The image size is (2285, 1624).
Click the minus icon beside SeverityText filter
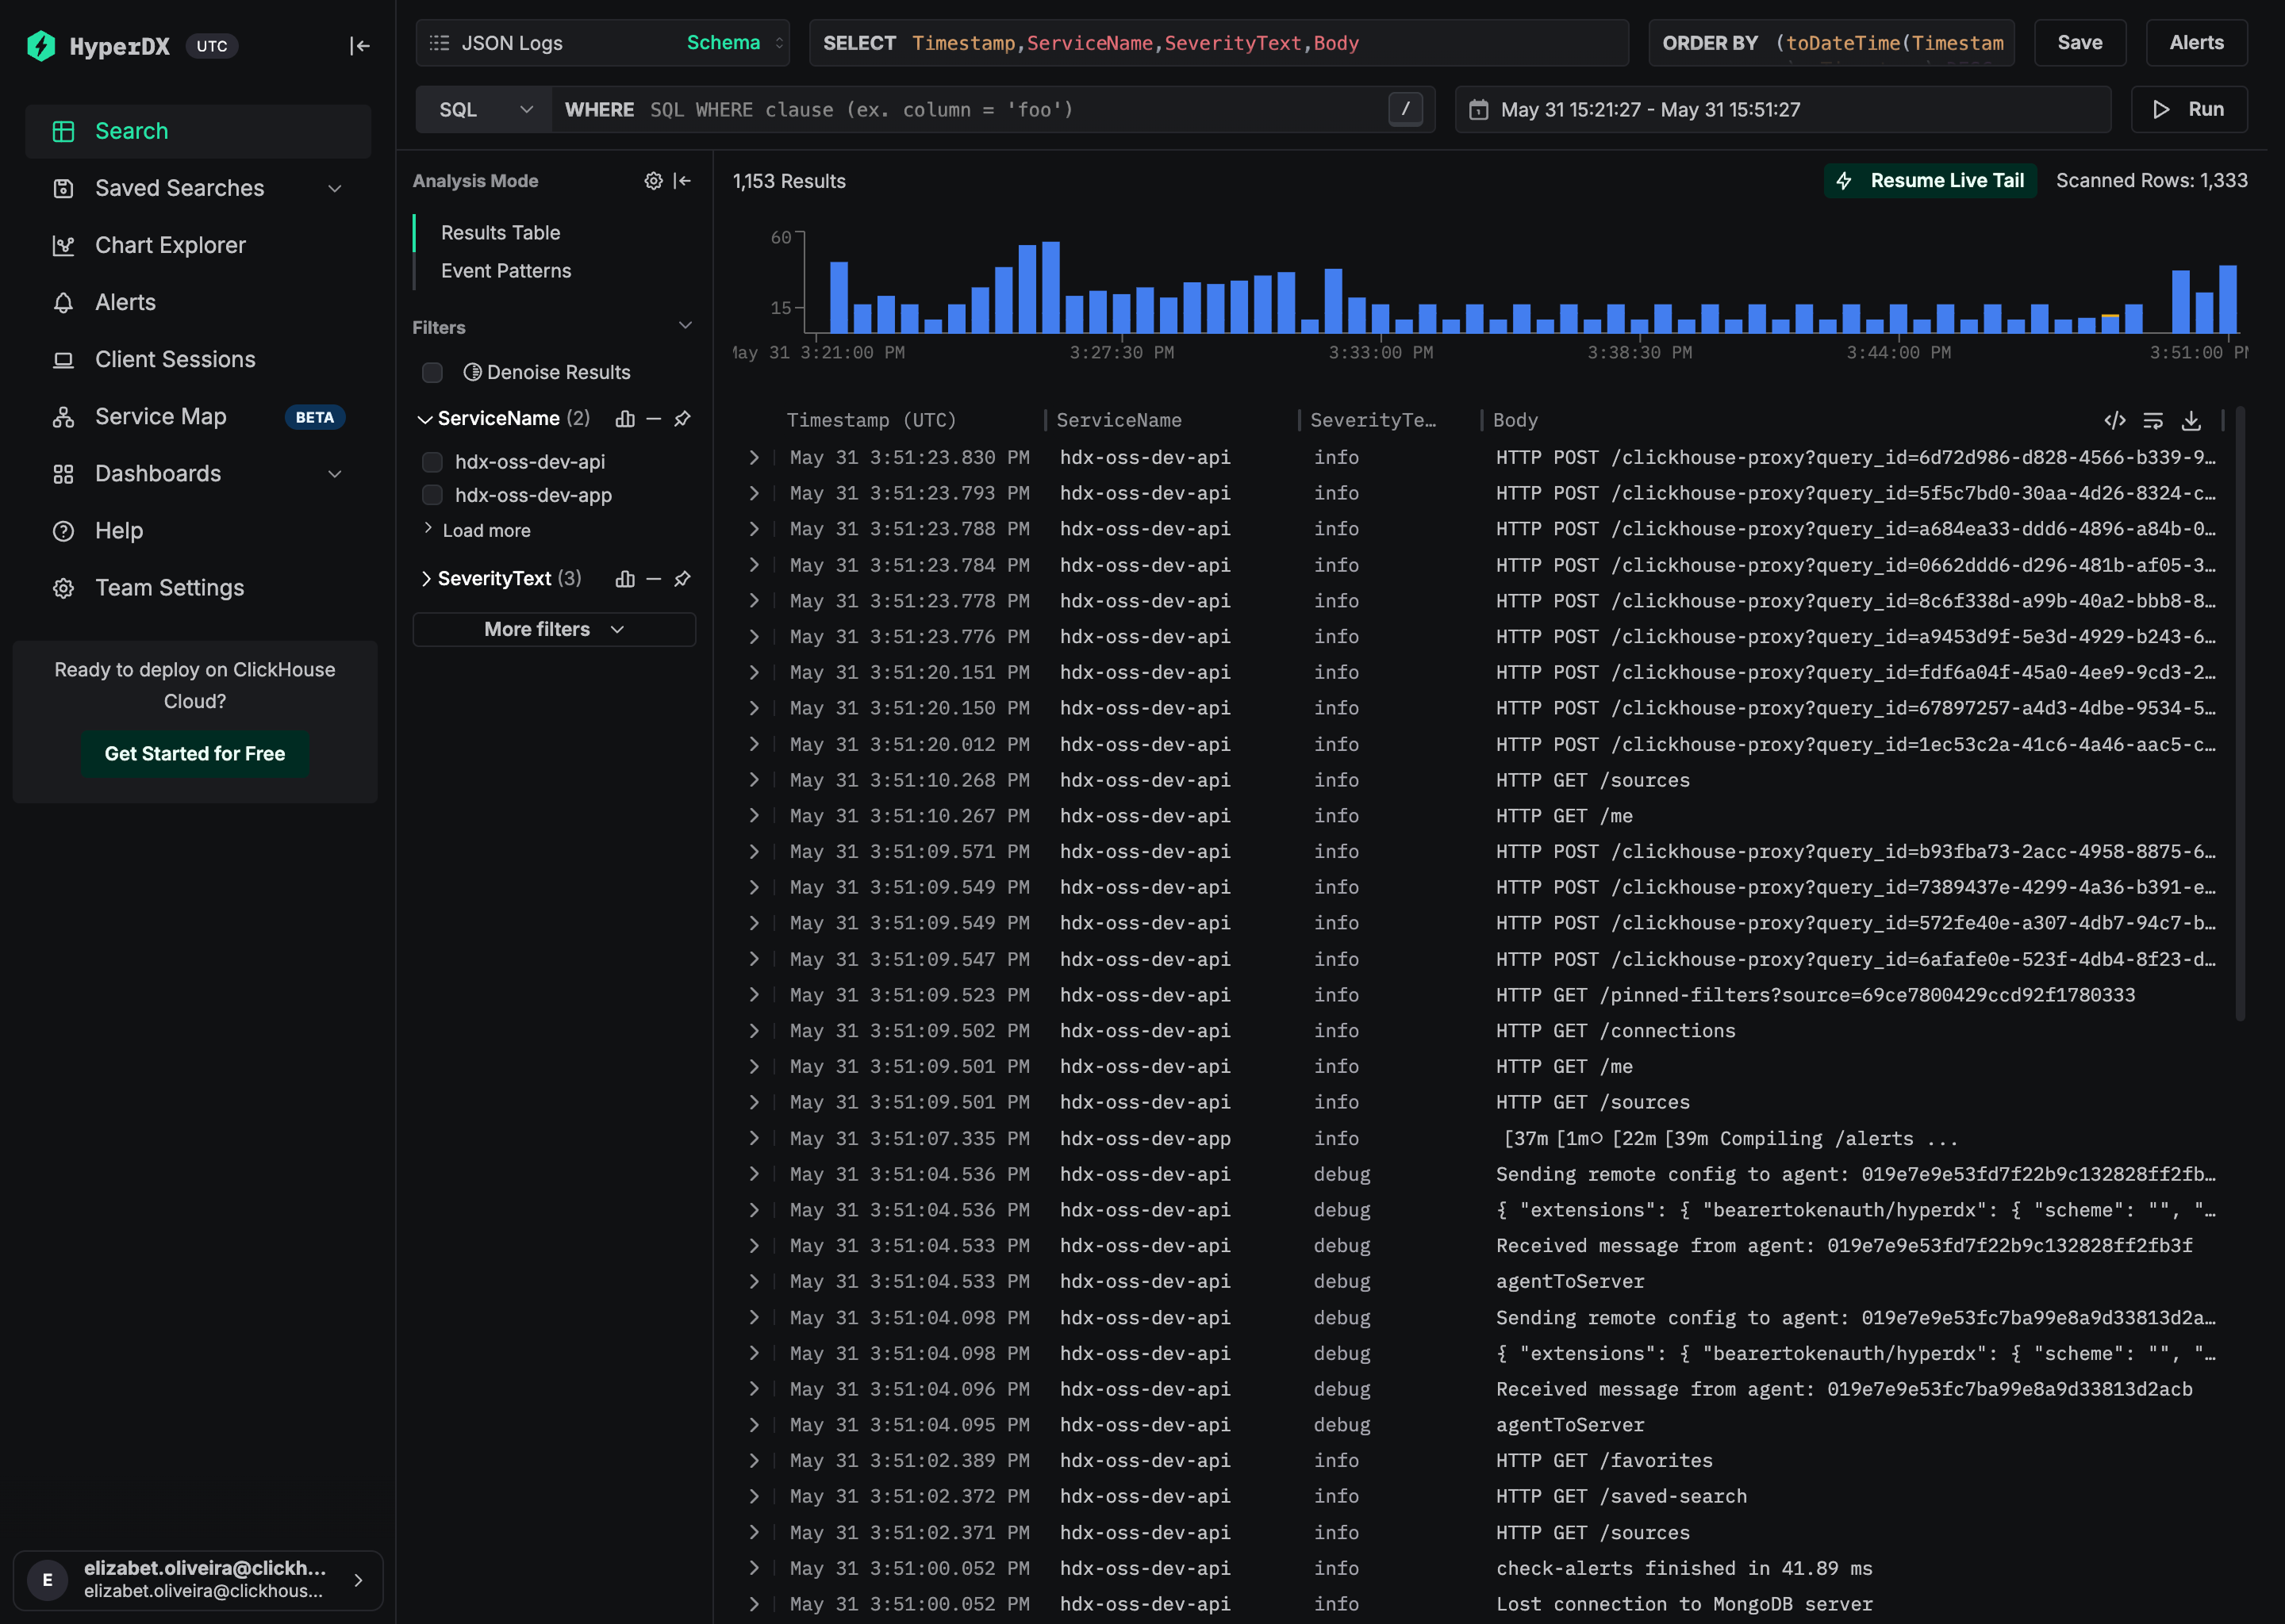click(x=653, y=579)
